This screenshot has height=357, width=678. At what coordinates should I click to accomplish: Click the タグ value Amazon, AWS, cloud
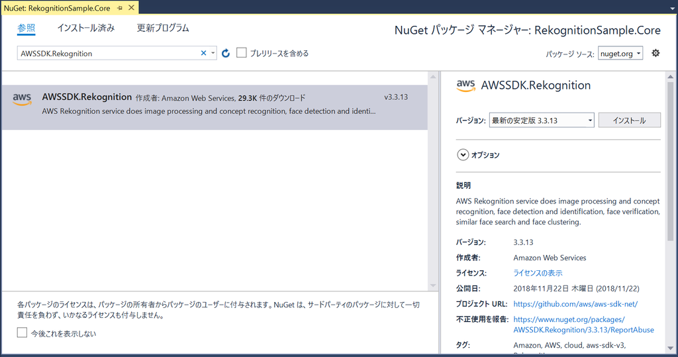tap(569, 345)
